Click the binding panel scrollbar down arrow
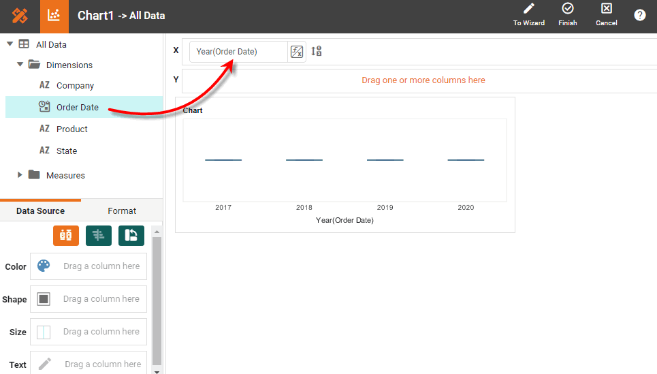The height and width of the screenshot is (374, 657). point(157,371)
